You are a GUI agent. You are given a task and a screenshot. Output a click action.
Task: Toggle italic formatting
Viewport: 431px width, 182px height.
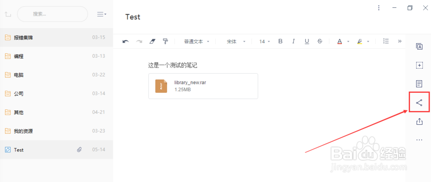293,41
